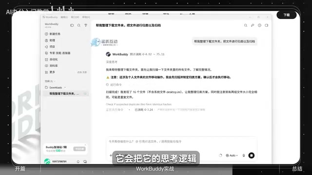Click the green button on Buddy加油站 card
The width and height of the screenshot is (312, 175).
point(79,149)
